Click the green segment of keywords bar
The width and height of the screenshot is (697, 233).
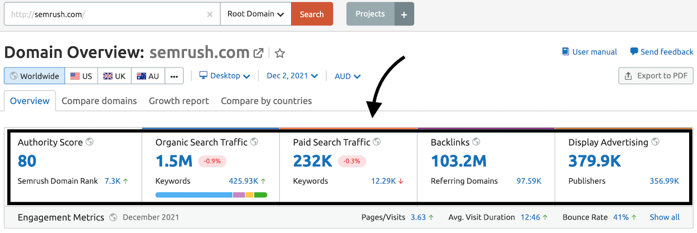[x=261, y=195]
